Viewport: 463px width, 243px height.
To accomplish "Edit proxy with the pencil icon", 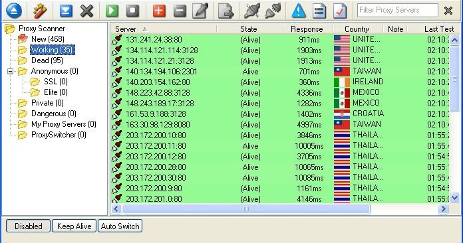I will pos(200,11).
